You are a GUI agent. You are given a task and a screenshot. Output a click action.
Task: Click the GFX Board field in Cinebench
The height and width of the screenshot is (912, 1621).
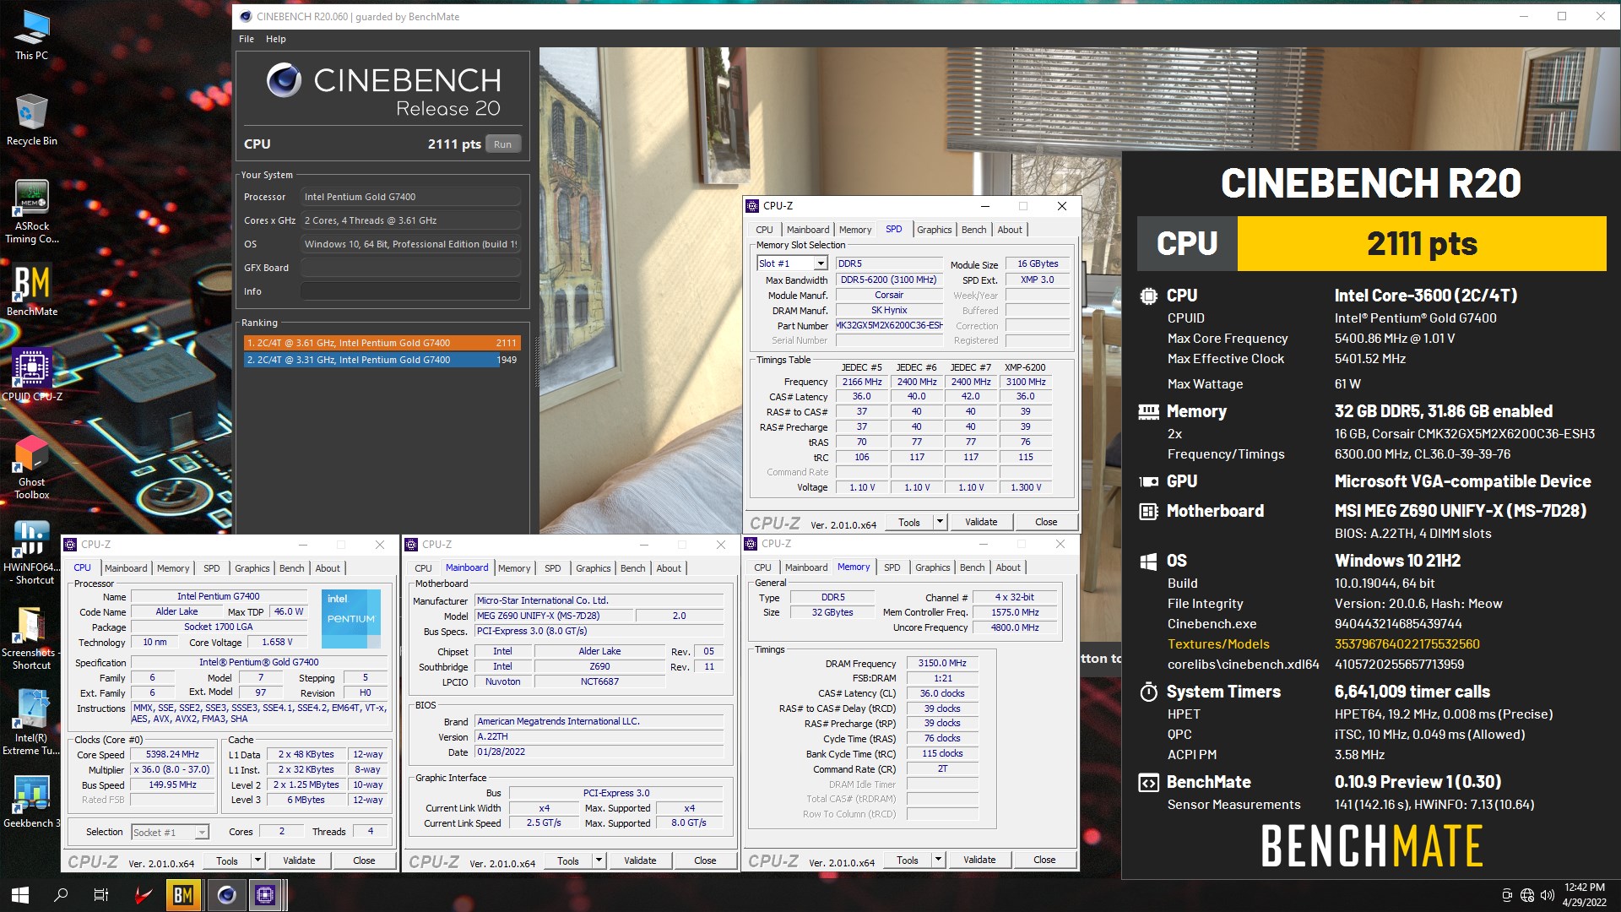point(410,268)
